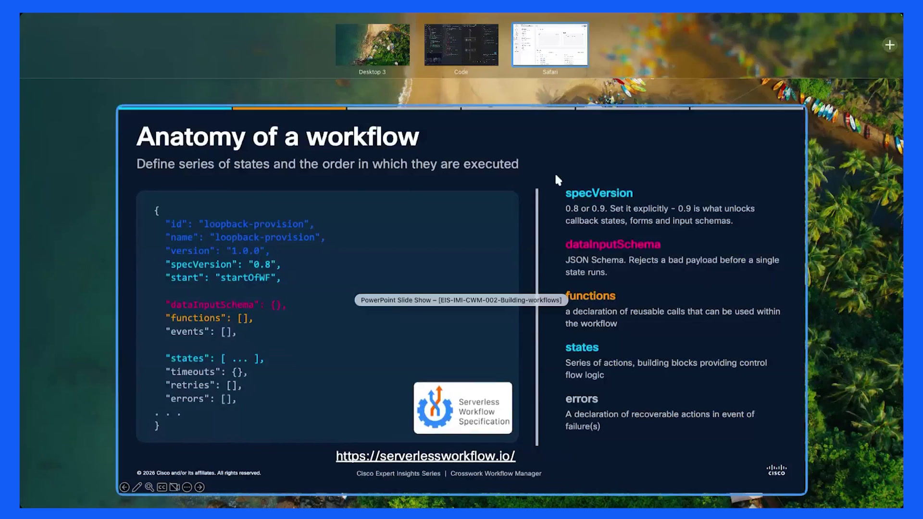Toggle closed captions (CC) button
This screenshot has width=923, height=519.
[162, 487]
